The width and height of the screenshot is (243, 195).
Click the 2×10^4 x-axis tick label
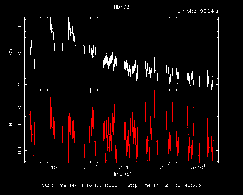coord(91,167)
